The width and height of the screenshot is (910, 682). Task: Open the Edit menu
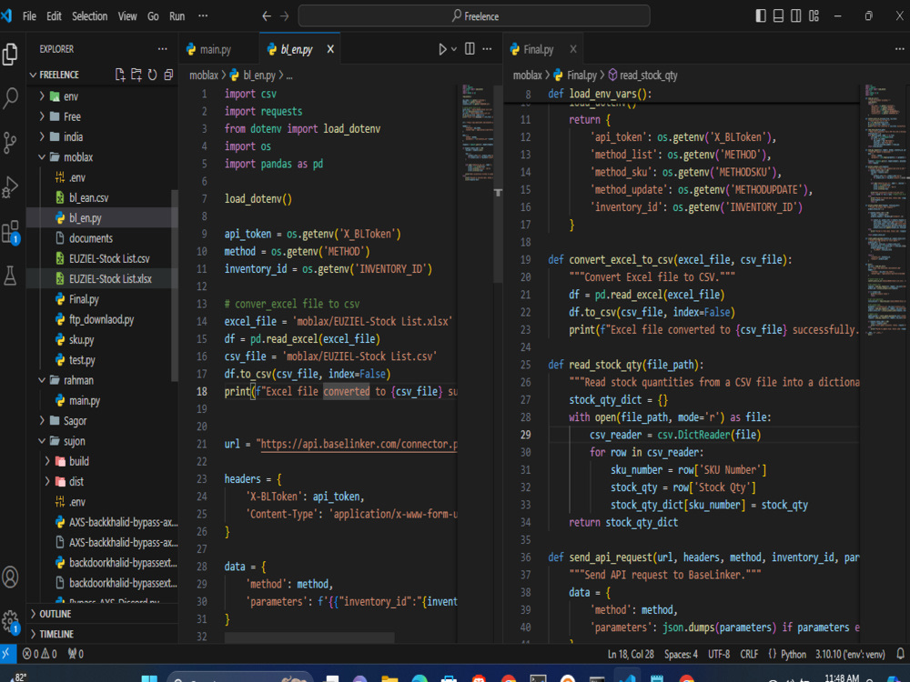tap(54, 16)
